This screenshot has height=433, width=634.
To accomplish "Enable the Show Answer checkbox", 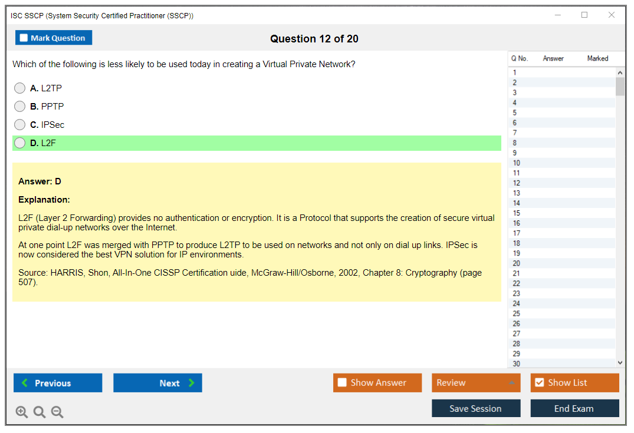I will (x=342, y=383).
